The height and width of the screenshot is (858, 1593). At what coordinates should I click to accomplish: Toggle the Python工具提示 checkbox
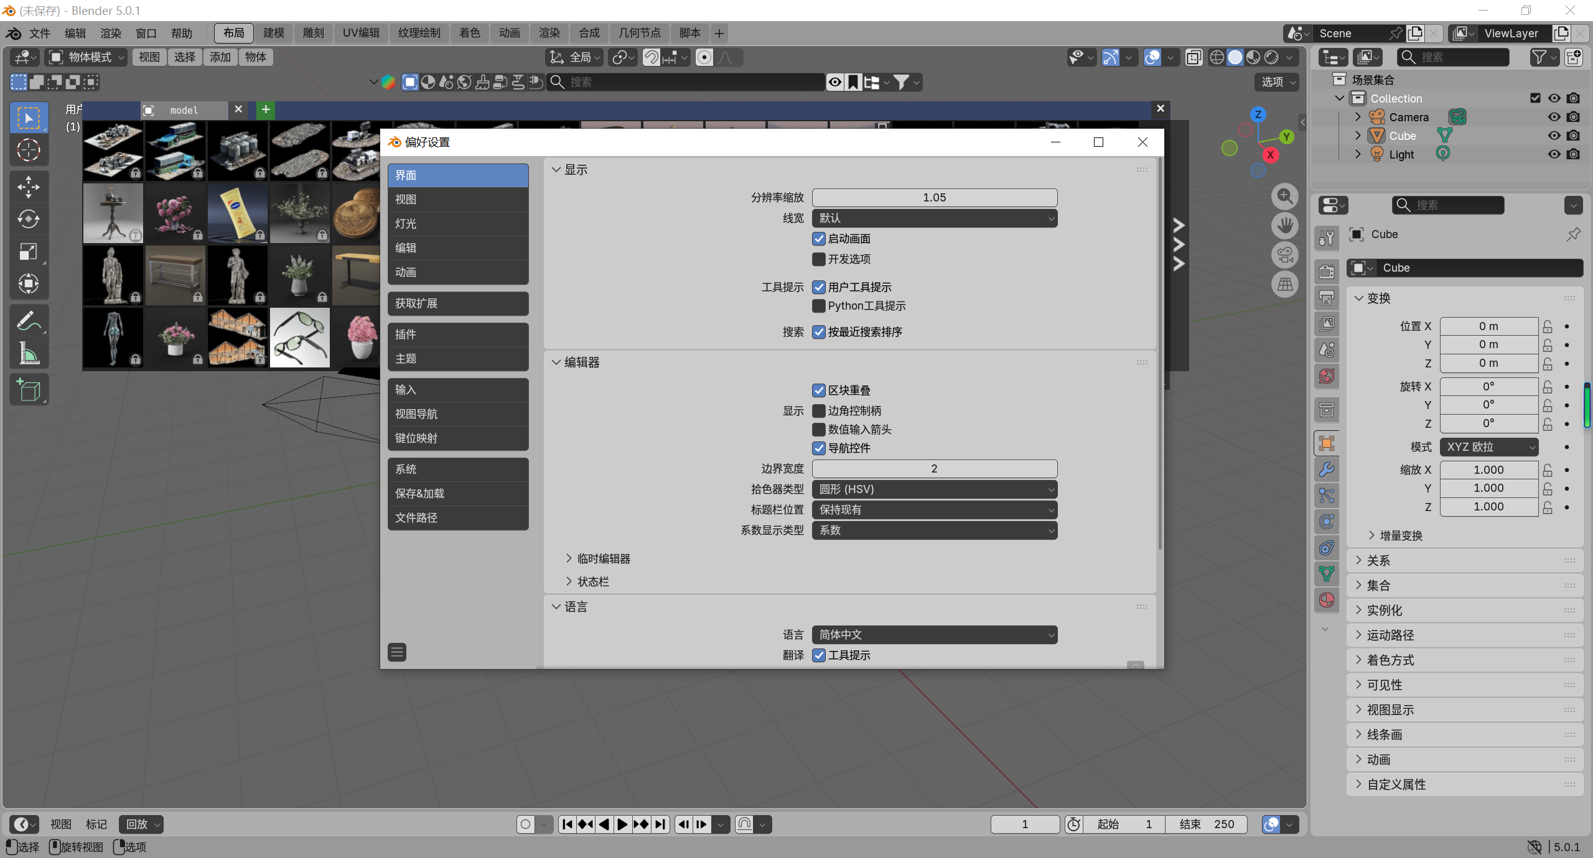tap(819, 306)
